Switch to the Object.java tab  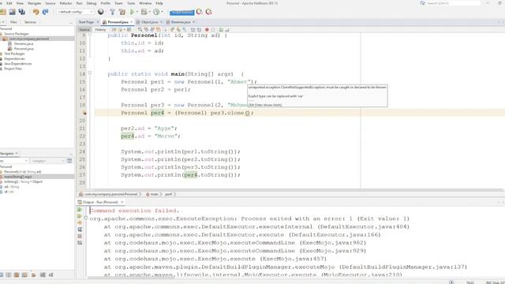pyautogui.click(x=150, y=22)
